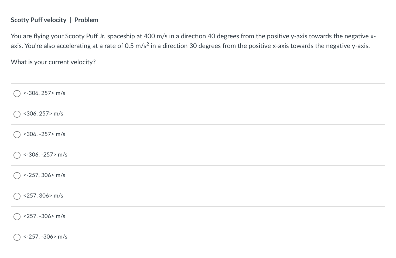396x258 pixels.
Task: Click the Problem label in the heading
Action: click(86, 20)
